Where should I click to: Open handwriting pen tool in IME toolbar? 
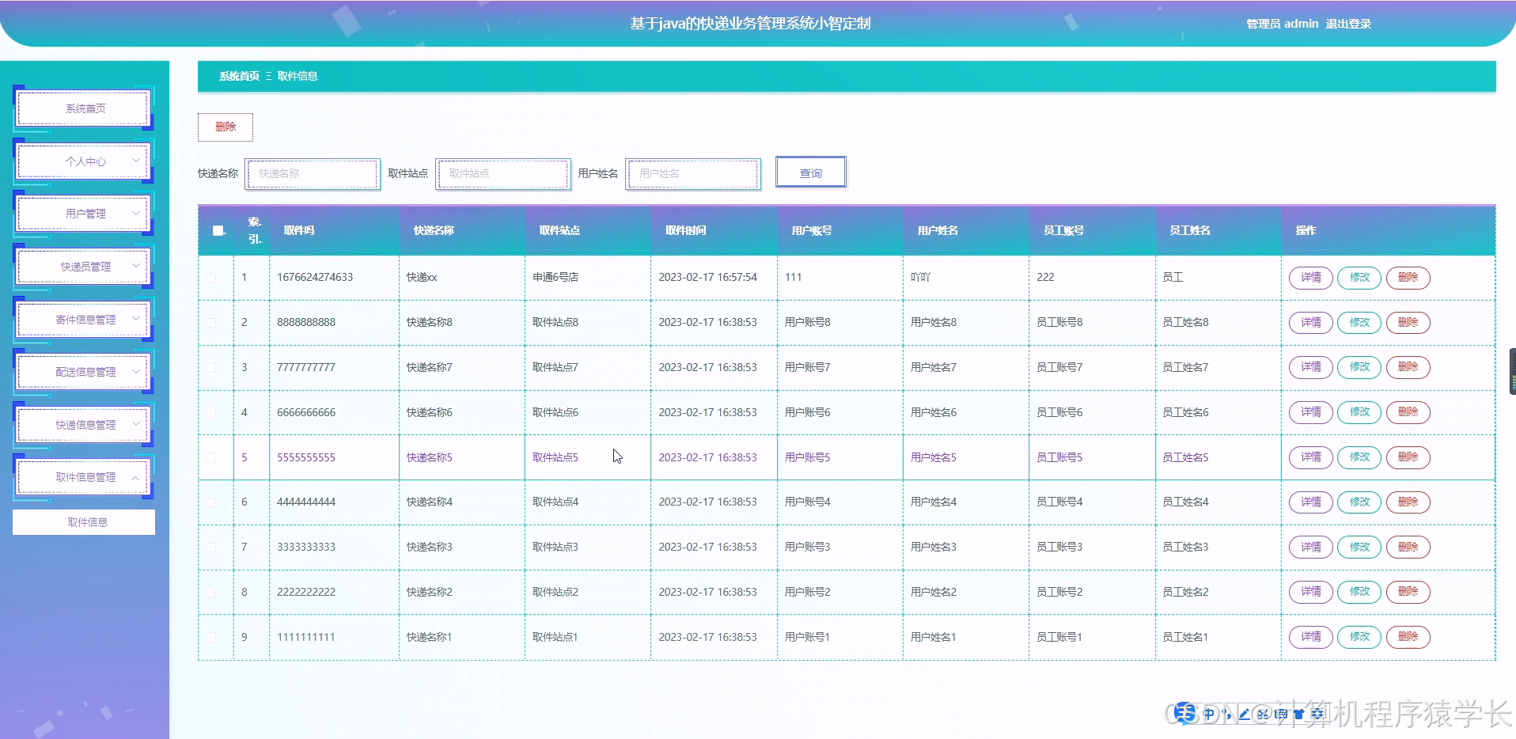tap(1244, 714)
